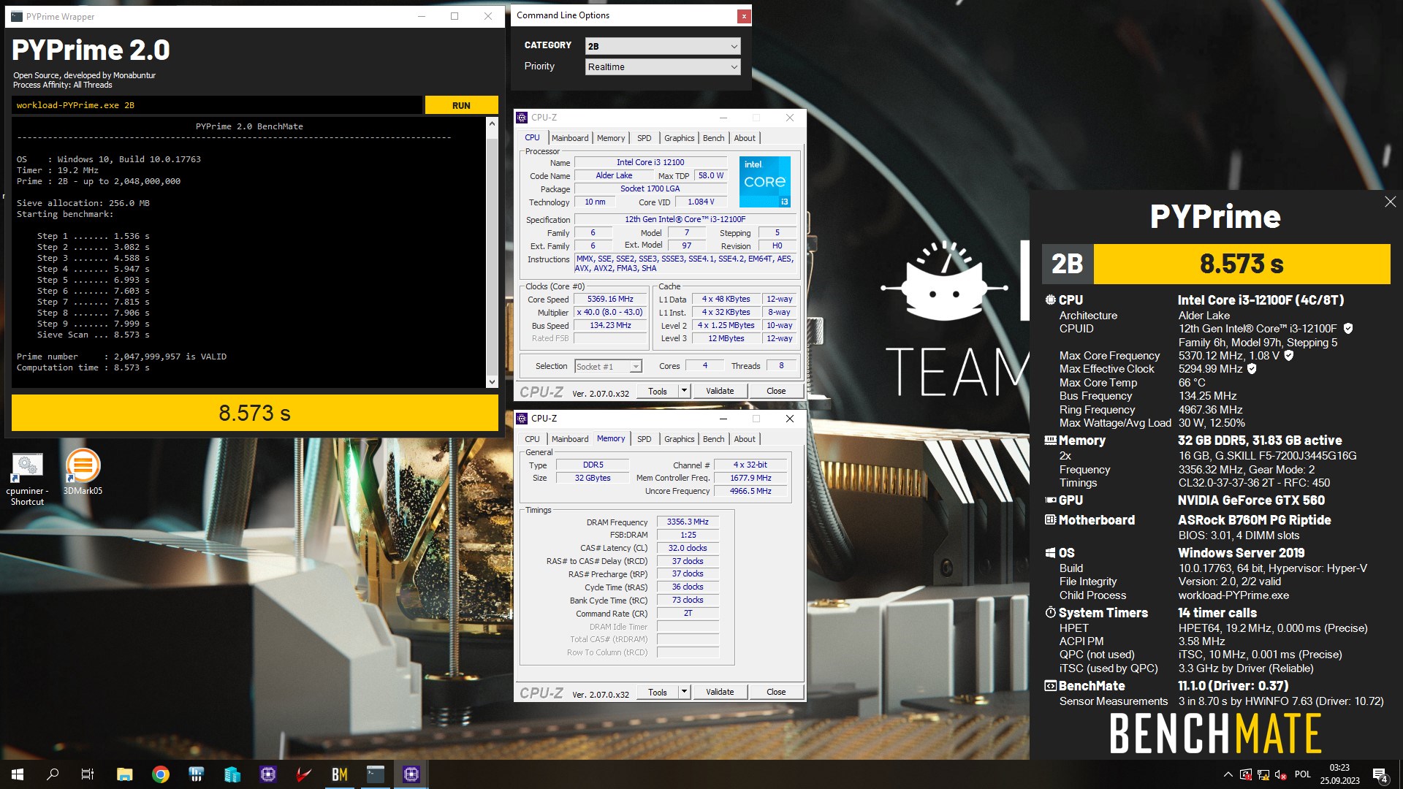
Task: Click the PYPrime output scrollbar up arrow
Action: 492,124
